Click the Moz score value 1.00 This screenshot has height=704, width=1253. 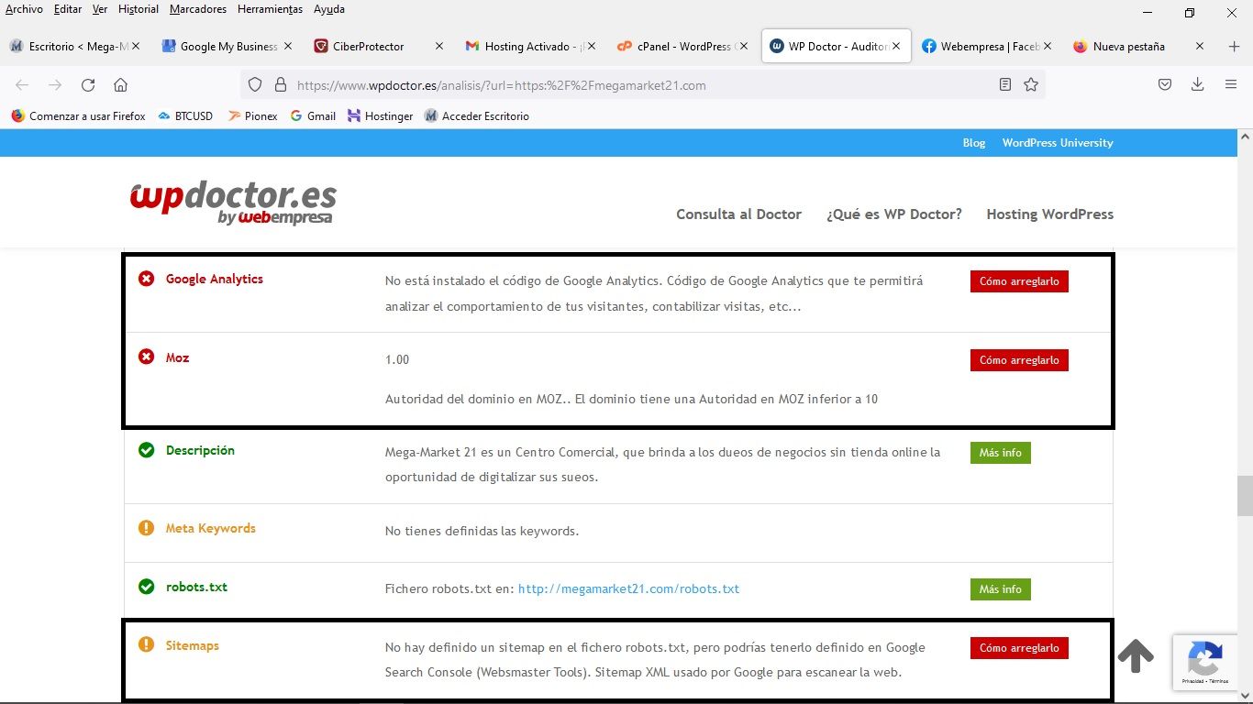397,360
